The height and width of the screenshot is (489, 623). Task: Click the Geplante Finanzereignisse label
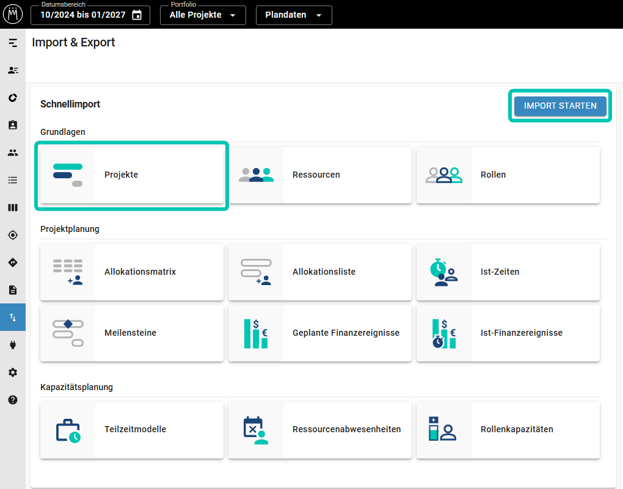pos(346,333)
